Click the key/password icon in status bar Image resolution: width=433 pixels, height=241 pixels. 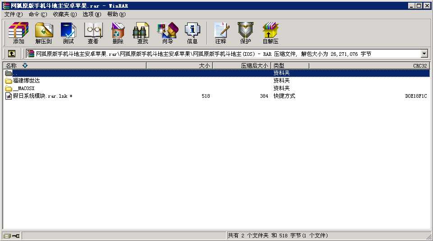pos(16,236)
